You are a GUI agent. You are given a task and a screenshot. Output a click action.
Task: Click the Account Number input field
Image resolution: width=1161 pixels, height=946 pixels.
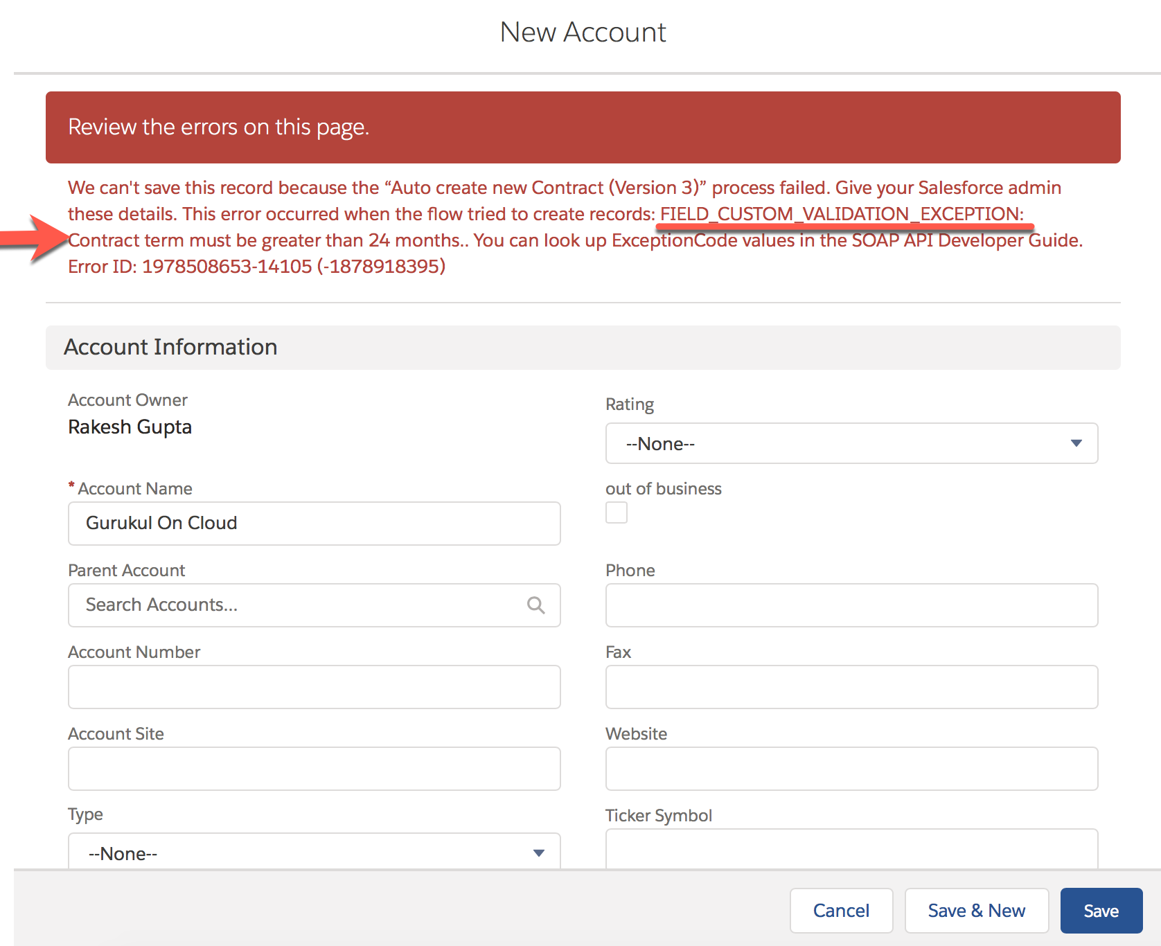[x=314, y=687]
